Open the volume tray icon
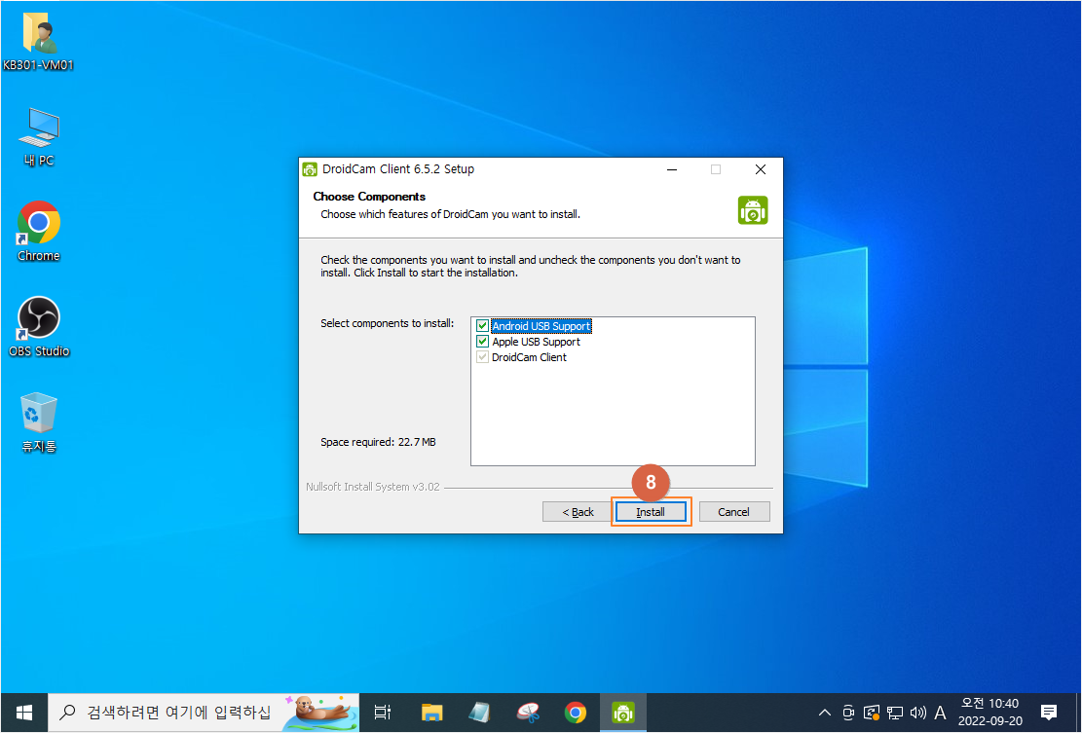 click(917, 713)
